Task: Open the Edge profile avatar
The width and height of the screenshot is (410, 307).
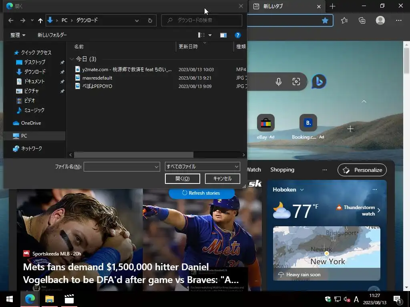Action: (x=380, y=20)
